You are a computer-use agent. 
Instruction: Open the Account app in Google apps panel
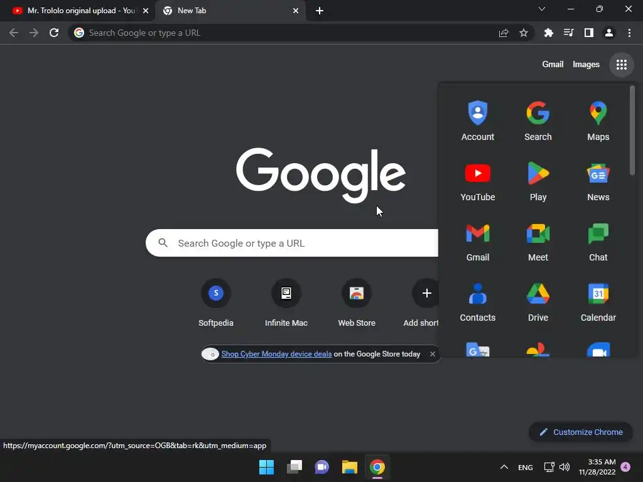478,121
